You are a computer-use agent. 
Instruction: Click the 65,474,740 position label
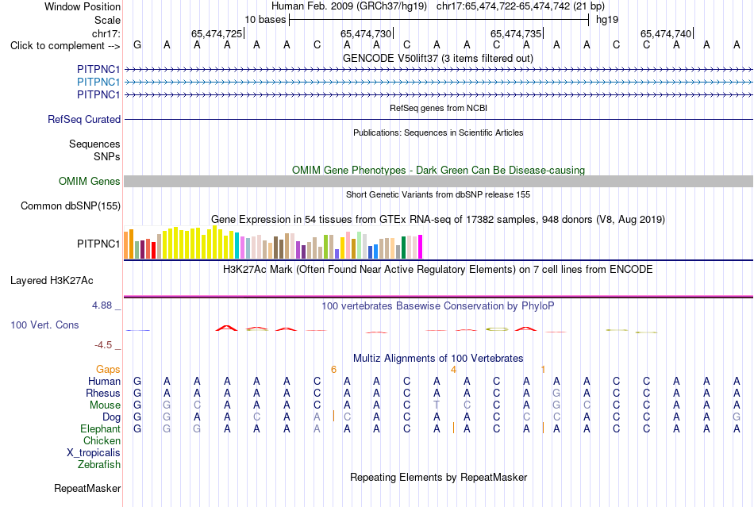666,33
